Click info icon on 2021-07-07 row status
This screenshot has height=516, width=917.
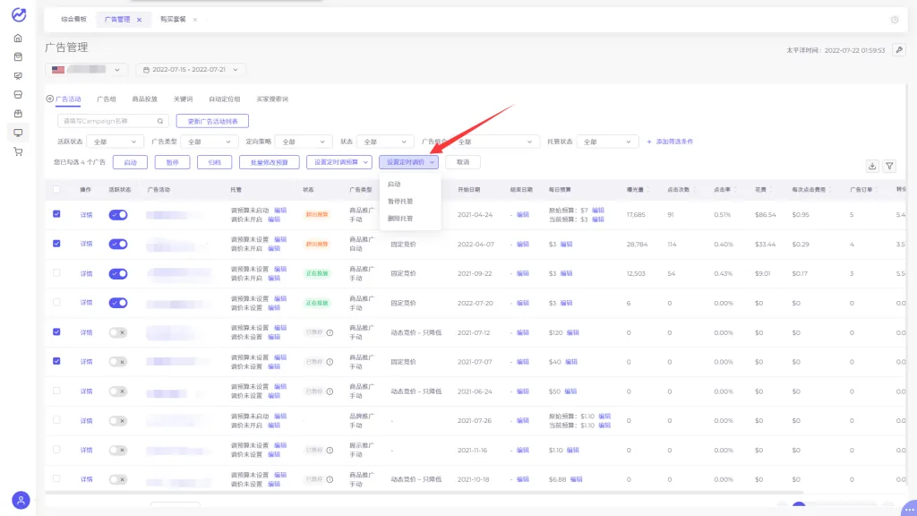[330, 362]
